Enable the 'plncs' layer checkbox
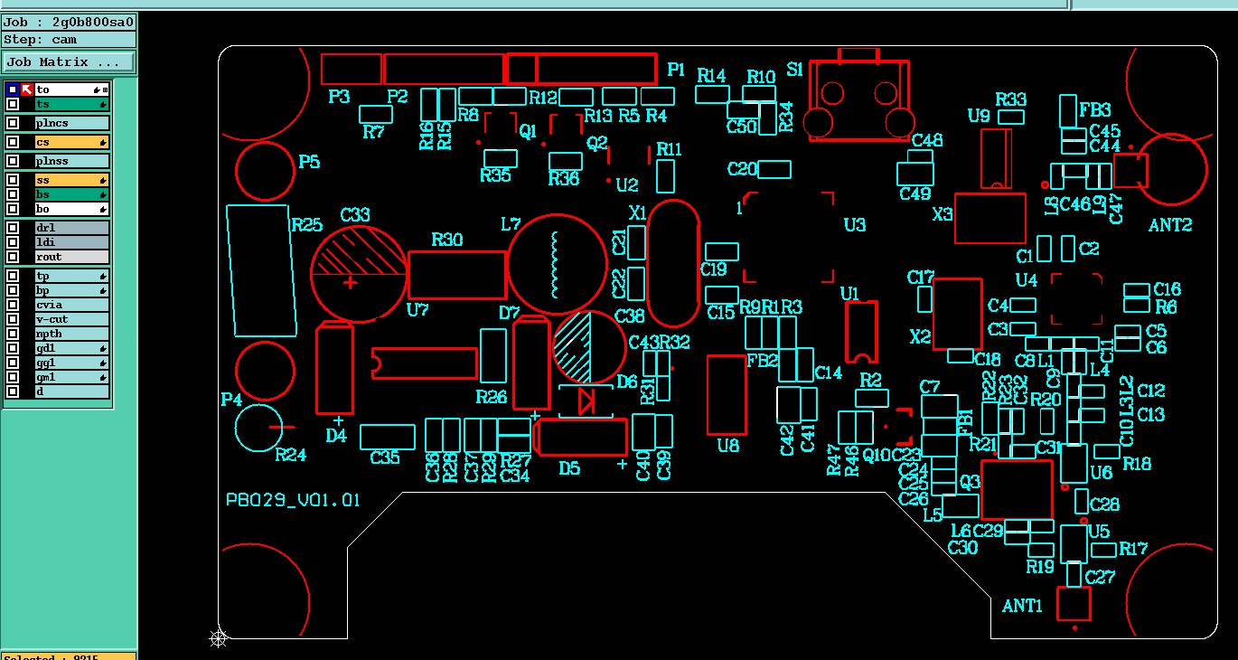This screenshot has width=1238, height=660. [x=13, y=123]
